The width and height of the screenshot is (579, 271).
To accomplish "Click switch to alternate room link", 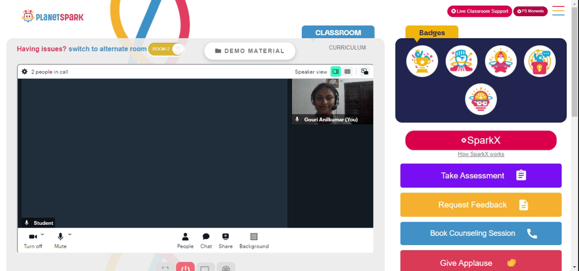I will pos(108,49).
